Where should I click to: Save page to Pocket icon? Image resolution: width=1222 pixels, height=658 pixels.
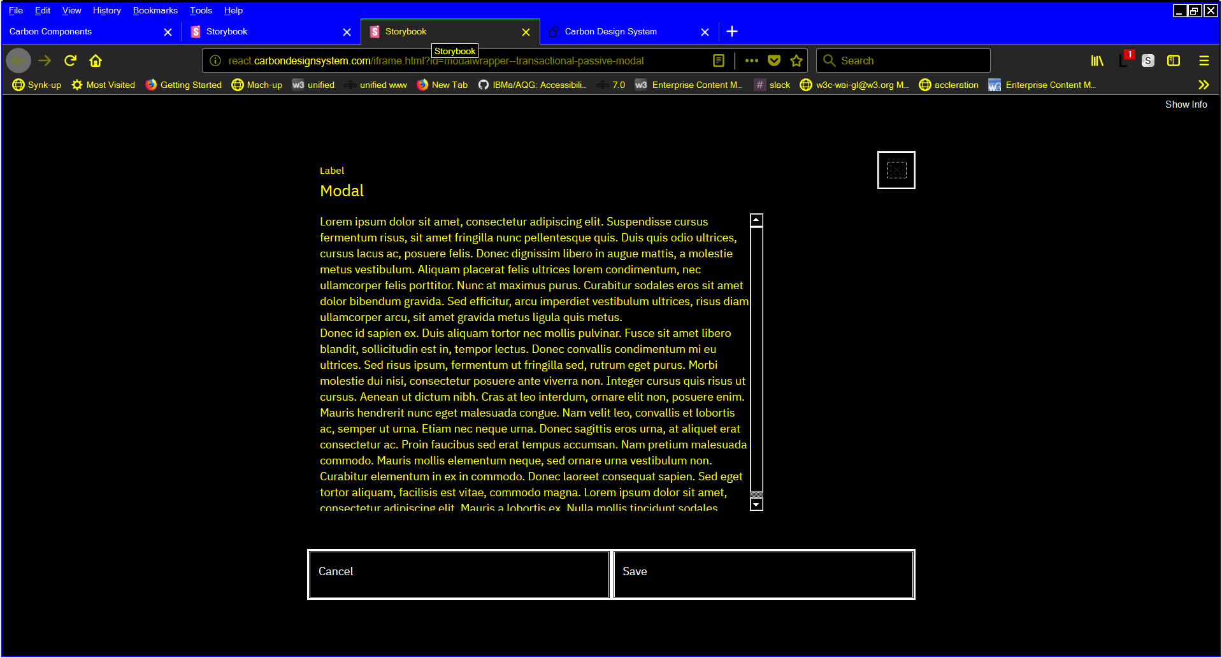tap(774, 61)
